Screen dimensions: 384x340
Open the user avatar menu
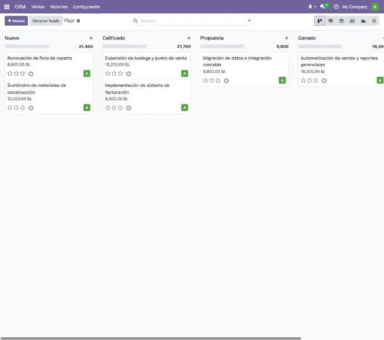coord(375,7)
